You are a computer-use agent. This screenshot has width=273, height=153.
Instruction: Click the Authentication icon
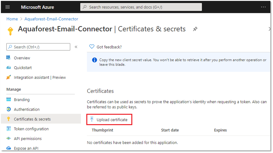[9, 109]
